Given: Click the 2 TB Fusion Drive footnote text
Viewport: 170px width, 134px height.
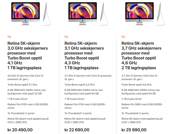Looking at the screenshot, I should (x=132, y=99).
